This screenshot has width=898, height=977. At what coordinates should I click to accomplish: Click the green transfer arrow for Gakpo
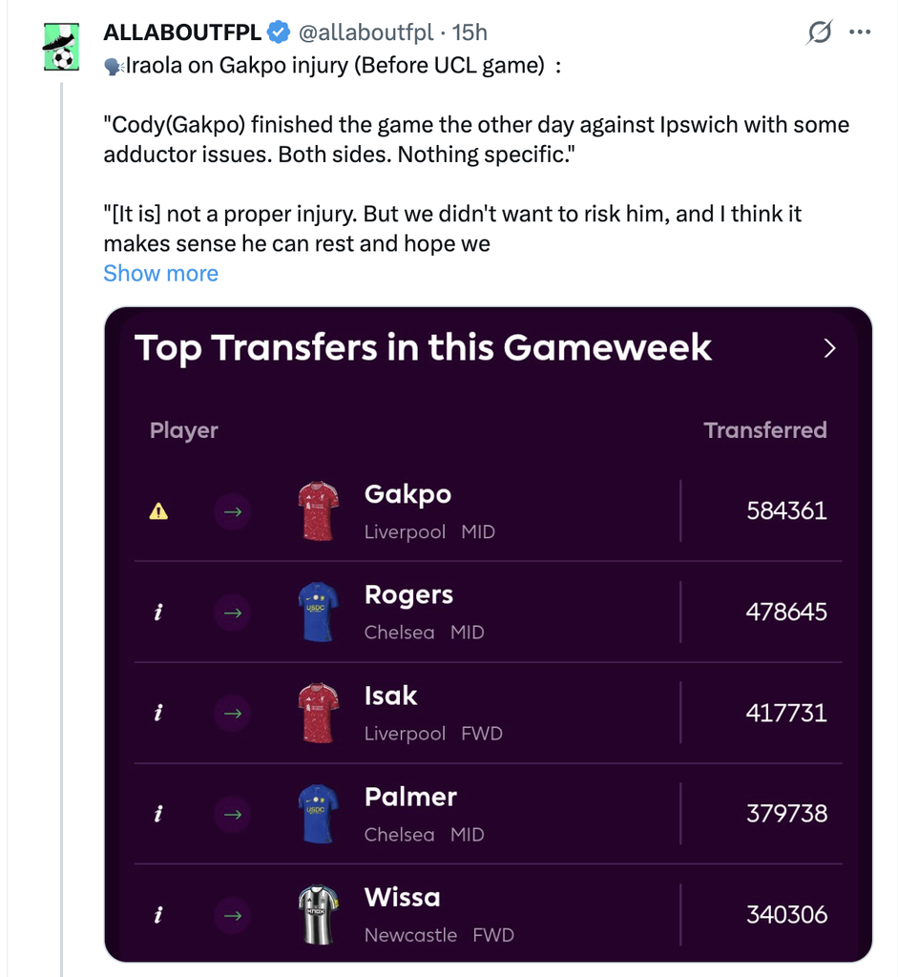point(233,511)
